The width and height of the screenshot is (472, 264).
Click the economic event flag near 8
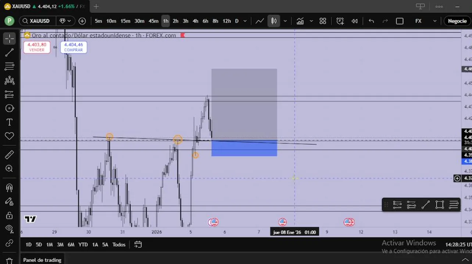coord(282,222)
